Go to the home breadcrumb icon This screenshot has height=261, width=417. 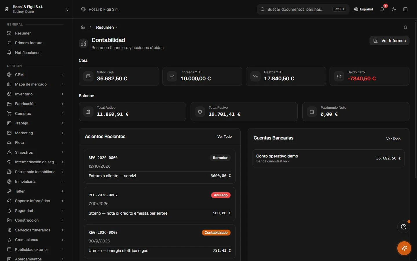pos(83,27)
